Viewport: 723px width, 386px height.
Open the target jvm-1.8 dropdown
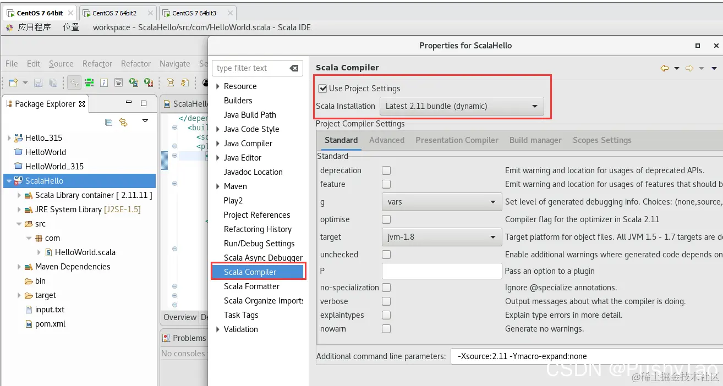(x=442, y=237)
